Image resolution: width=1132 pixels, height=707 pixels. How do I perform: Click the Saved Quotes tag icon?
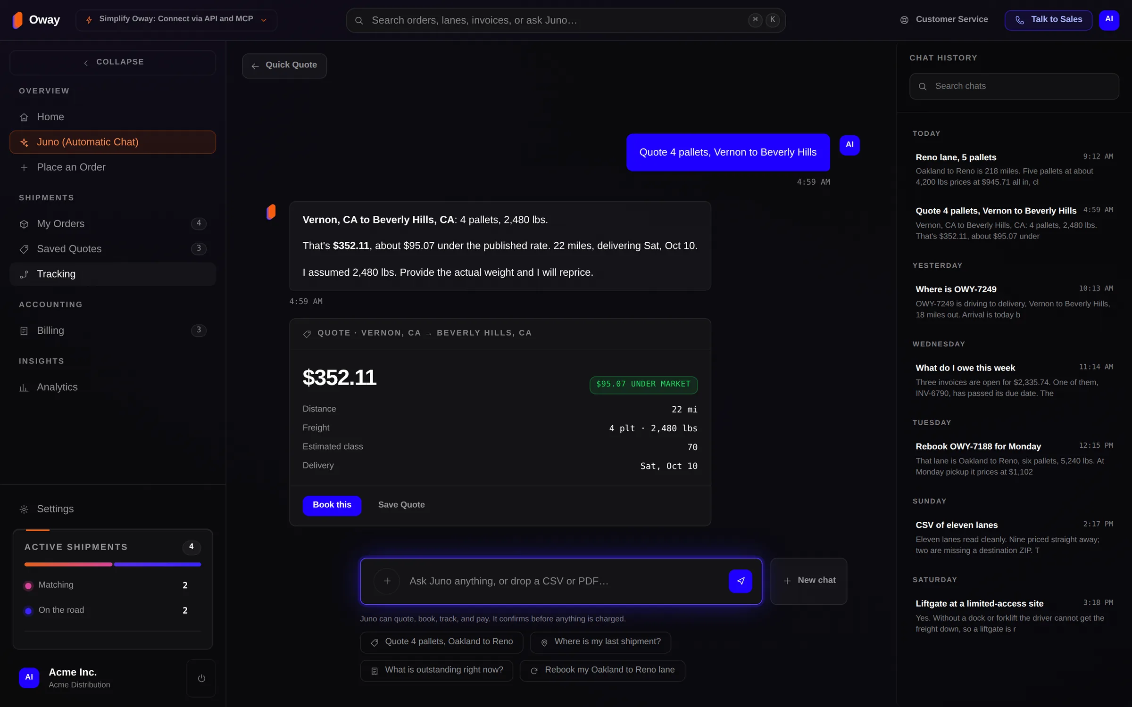[24, 249]
